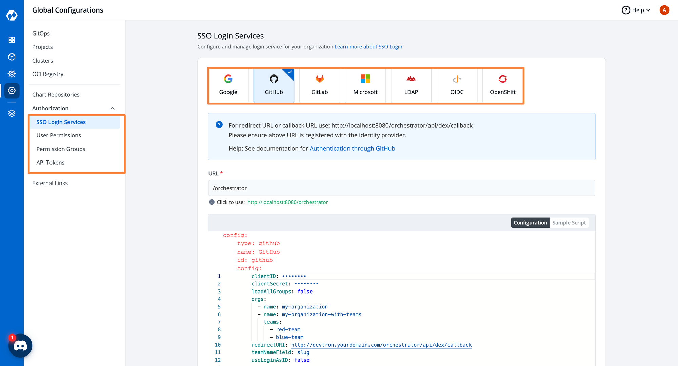The width and height of the screenshot is (678, 366).
Task: Select the URL input field
Action: pyautogui.click(x=401, y=188)
